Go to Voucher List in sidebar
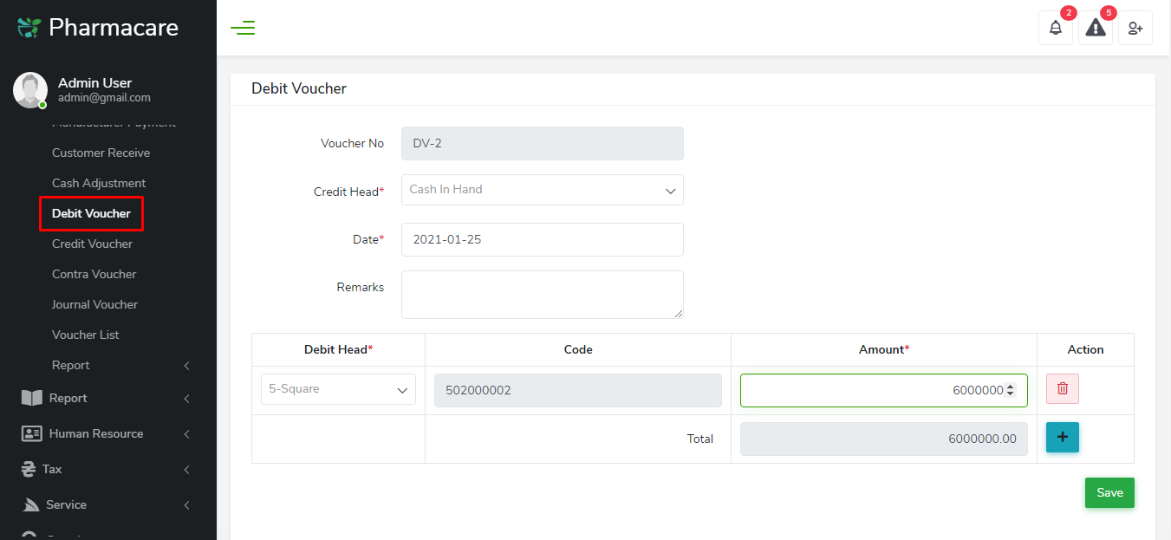The height and width of the screenshot is (540, 1171). [86, 335]
